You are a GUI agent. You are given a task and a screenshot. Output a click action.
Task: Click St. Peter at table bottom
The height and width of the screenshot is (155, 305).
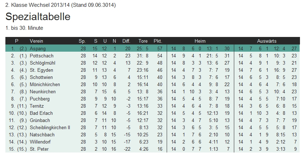point(39,149)
